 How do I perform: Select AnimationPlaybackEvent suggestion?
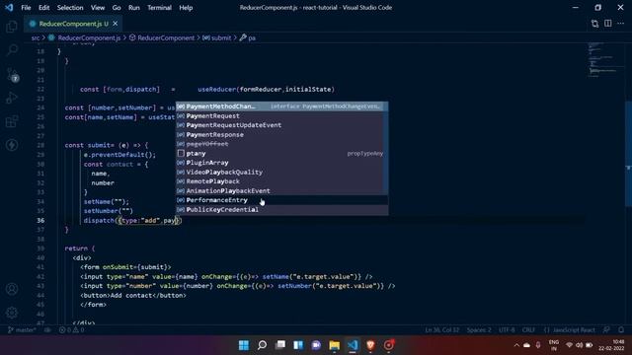[282, 190]
